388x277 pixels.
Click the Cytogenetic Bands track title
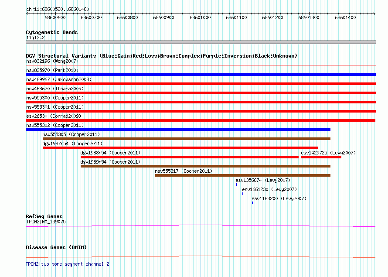[52, 32]
